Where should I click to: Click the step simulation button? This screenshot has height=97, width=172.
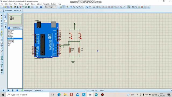pyautogui.click(x=8, y=91)
